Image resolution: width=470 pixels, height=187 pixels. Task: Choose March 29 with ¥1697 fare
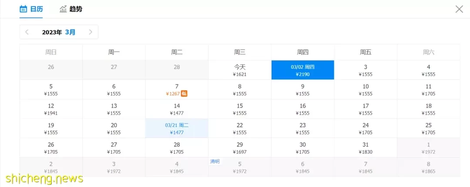(x=240, y=148)
